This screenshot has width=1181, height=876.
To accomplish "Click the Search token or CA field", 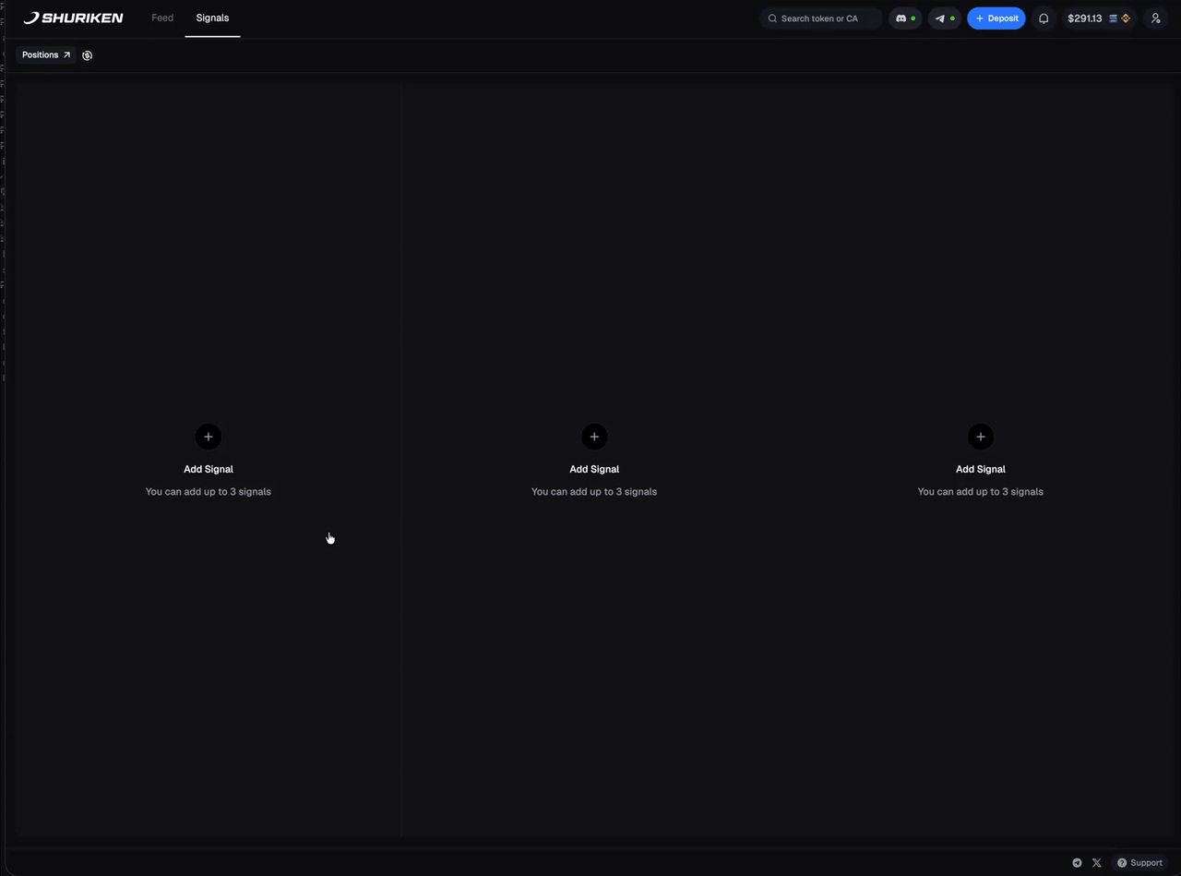I will point(819,18).
